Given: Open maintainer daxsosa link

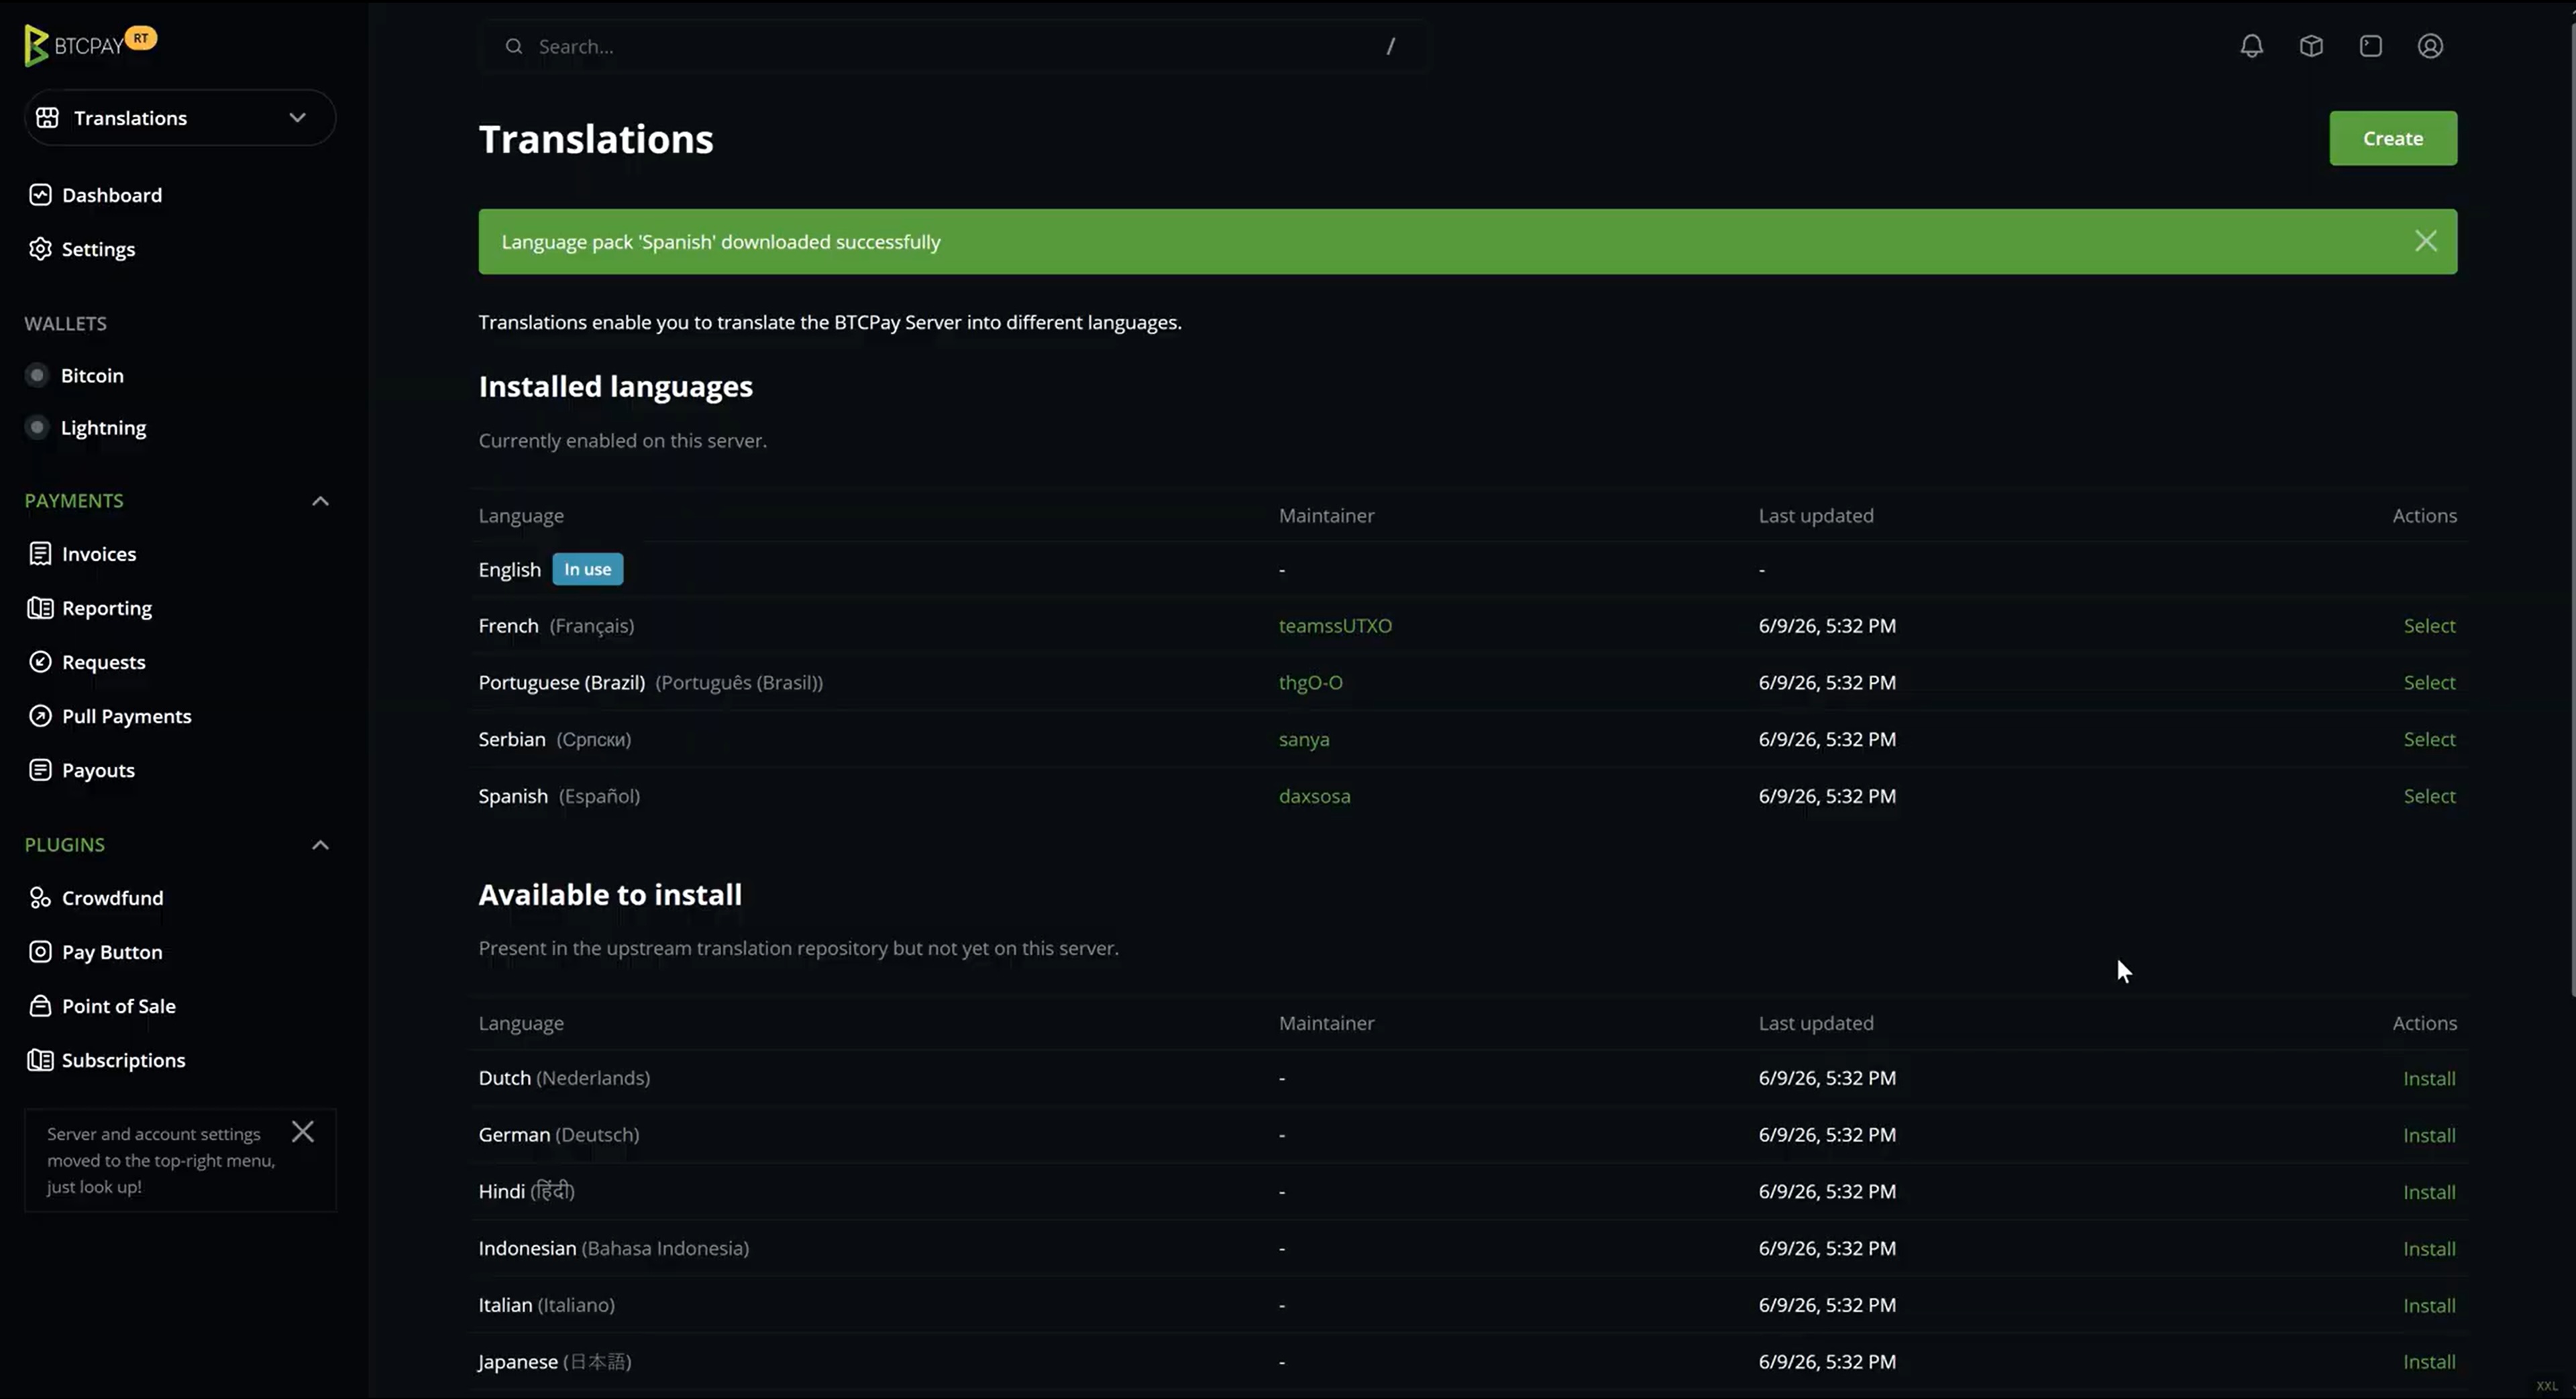Looking at the screenshot, I should (x=1314, y=797).
